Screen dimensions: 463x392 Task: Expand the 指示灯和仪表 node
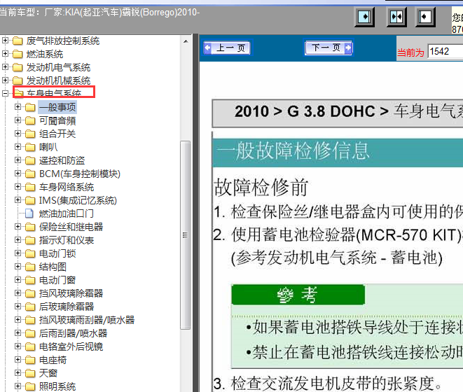(x=18, y=239)
